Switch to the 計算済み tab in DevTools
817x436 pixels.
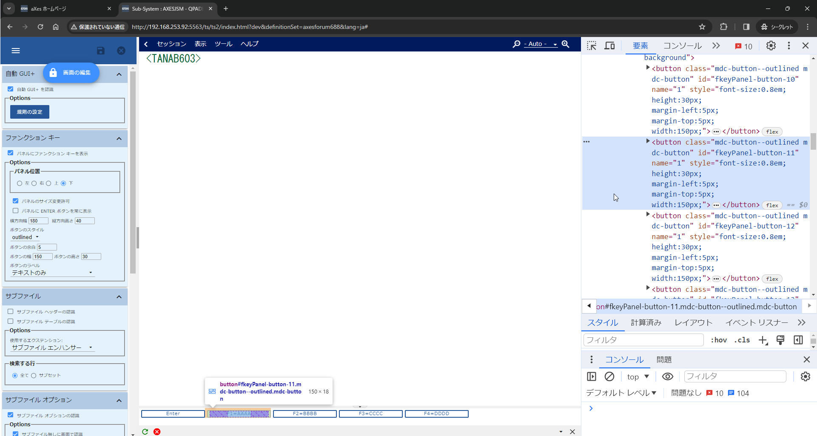(646, 323)
